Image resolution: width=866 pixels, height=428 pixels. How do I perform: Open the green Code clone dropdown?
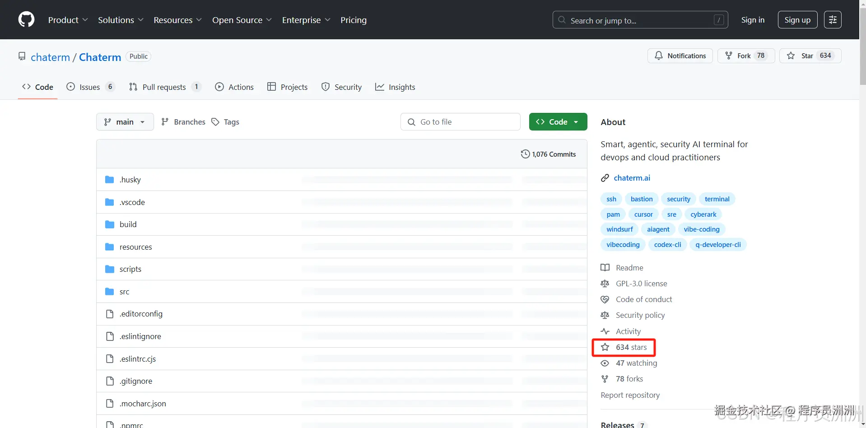tap(558, 122)
